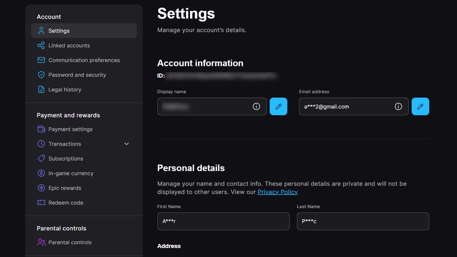Select Legal history in sidebar
Screen dimensions: 457x257
(x=84, y=89)
